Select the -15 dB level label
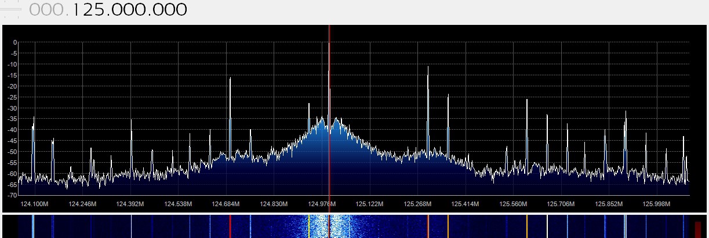This screenshot has width=709, height=238. [12, 75]
